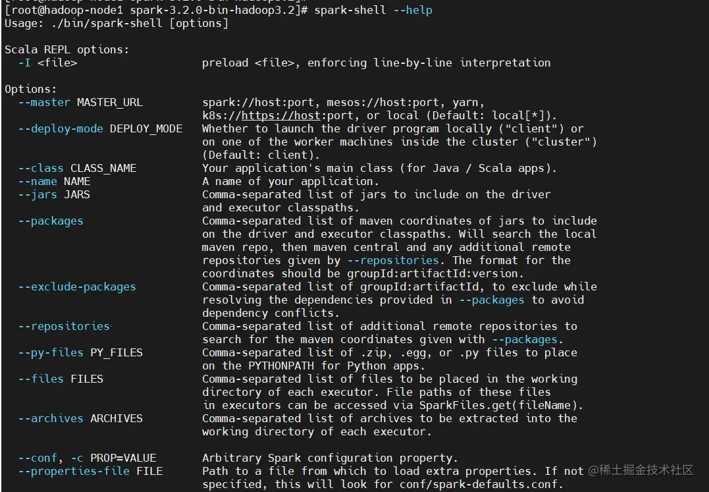Viewport: 709px width, 492px height.
Task: Click 'Arbitrary Spark configuration property.' line
Action: point(330,458)
